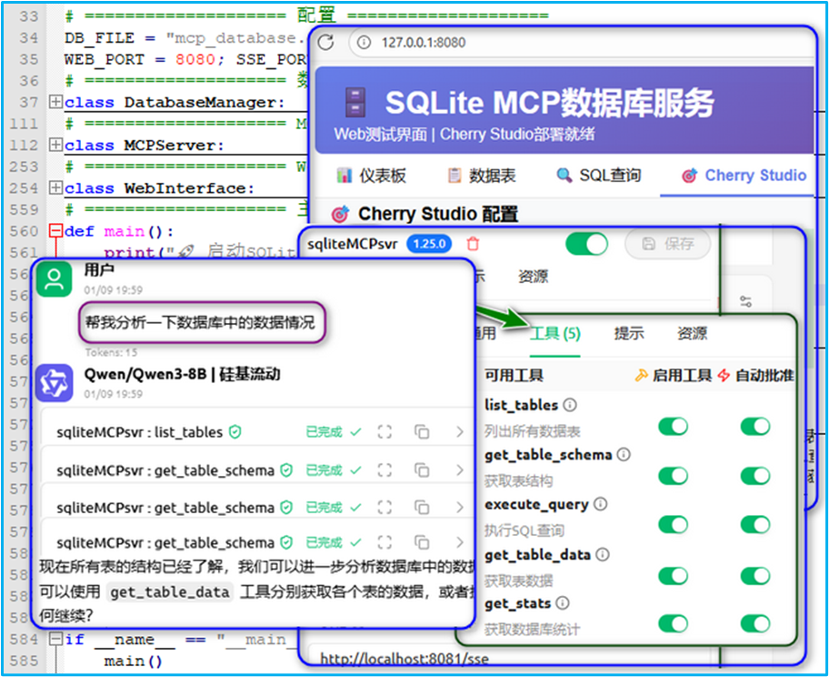Click the 1.25.0 version badge
Screen dimensions: 829x677
coord(429,244)
